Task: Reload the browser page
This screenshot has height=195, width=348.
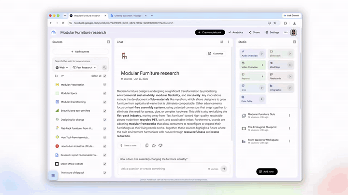Action: [63, 23]
